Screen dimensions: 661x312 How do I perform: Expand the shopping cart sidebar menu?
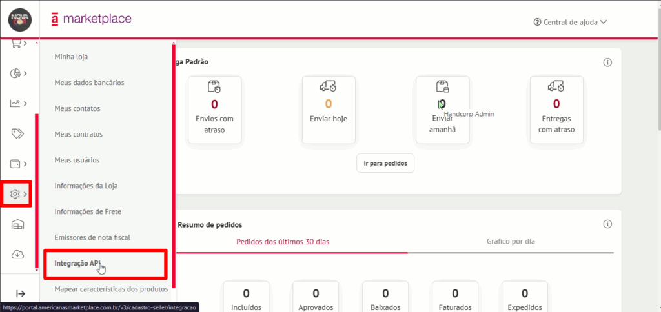point(18,44)
